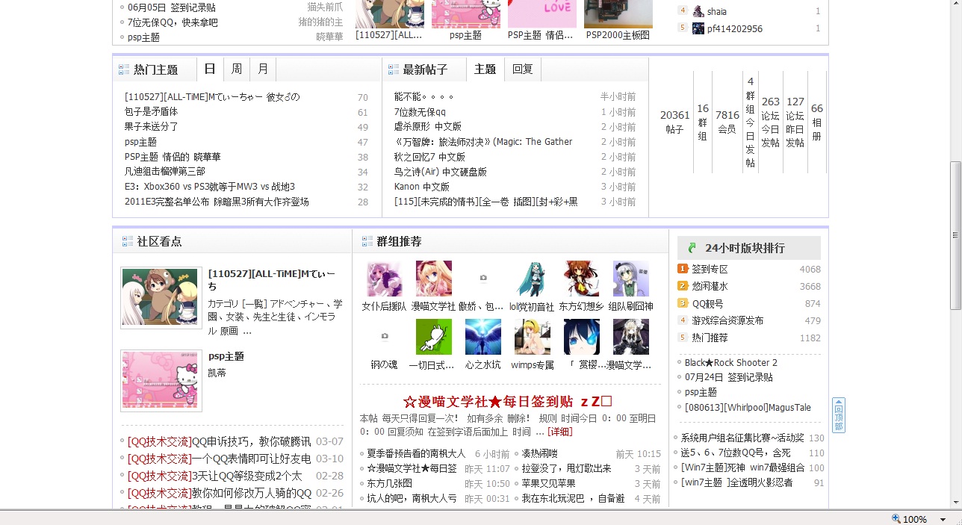Open the ☆漫喵文学社★每日签到贴 red headline
962x525 pixels.
(x=508, y=402)
